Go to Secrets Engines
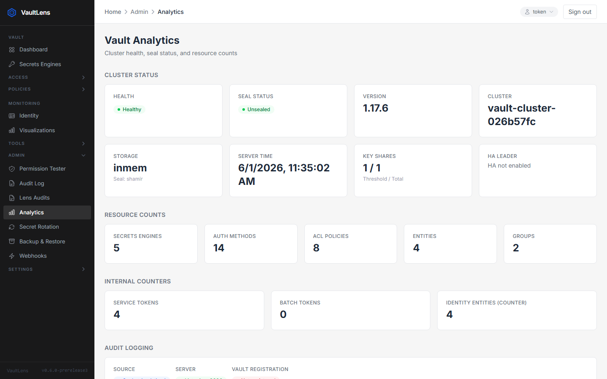 pos(47,64)
